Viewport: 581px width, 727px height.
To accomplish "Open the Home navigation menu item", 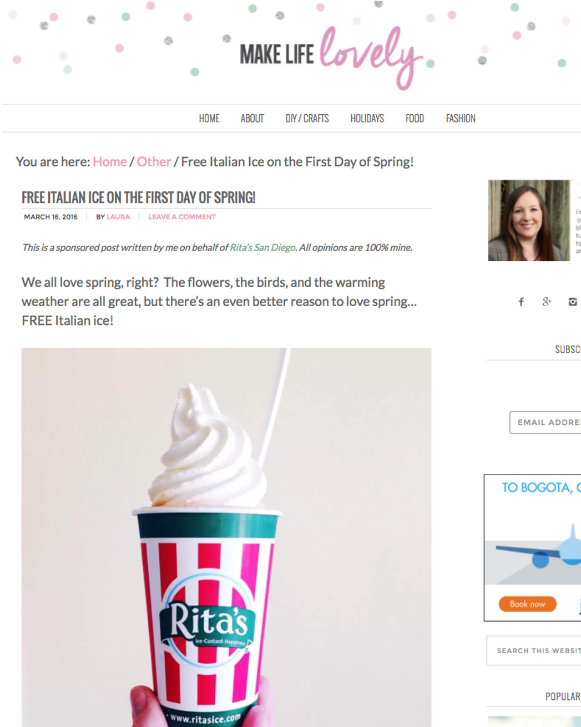I will [x=209, y=118].
